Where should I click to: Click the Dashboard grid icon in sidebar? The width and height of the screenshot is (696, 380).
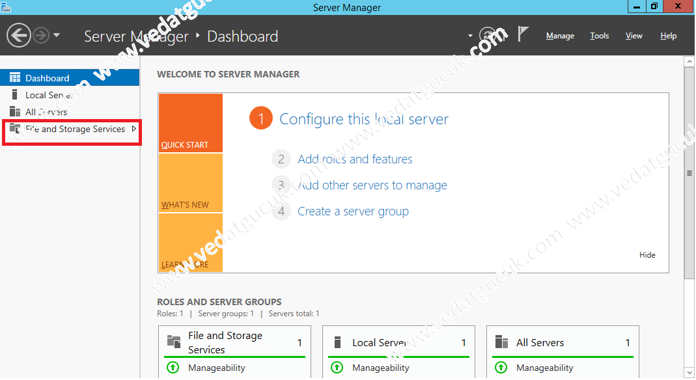[x=15, y=77]
